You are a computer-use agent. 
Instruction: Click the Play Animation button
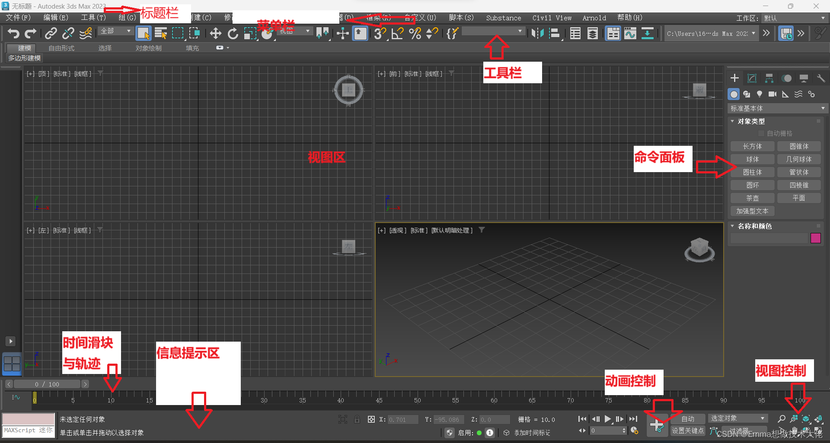[608, 419]
